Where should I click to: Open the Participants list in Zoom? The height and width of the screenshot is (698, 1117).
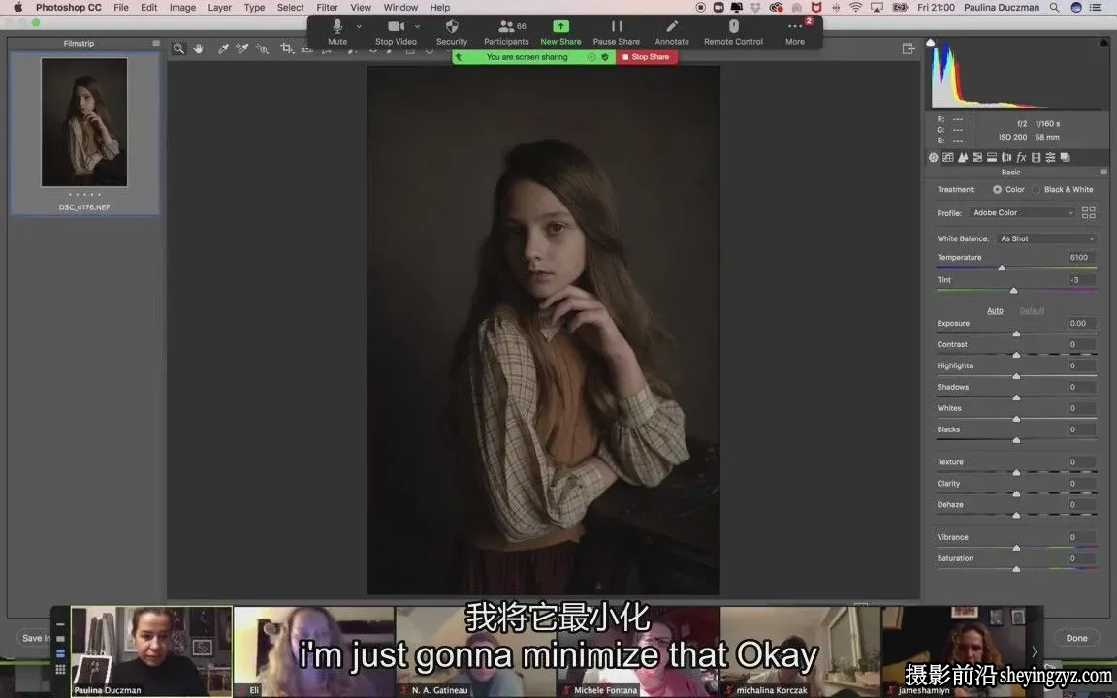coord(506,32)
